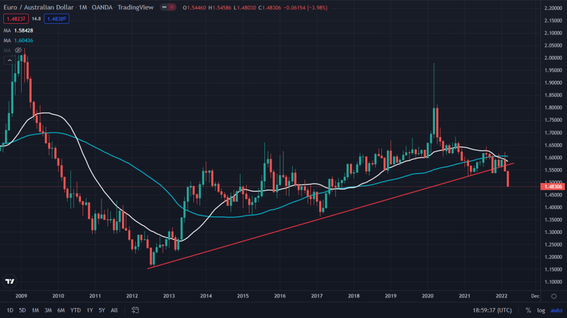
Task: Click the red sell price 1.48232 button
Action: (x=16, y=19)
